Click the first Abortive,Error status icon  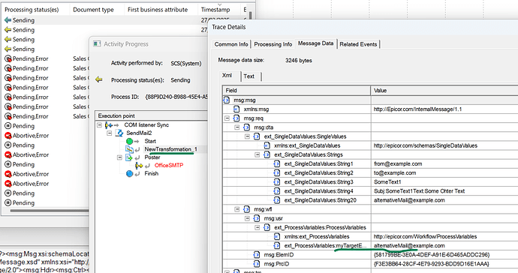tap(8, 136)
